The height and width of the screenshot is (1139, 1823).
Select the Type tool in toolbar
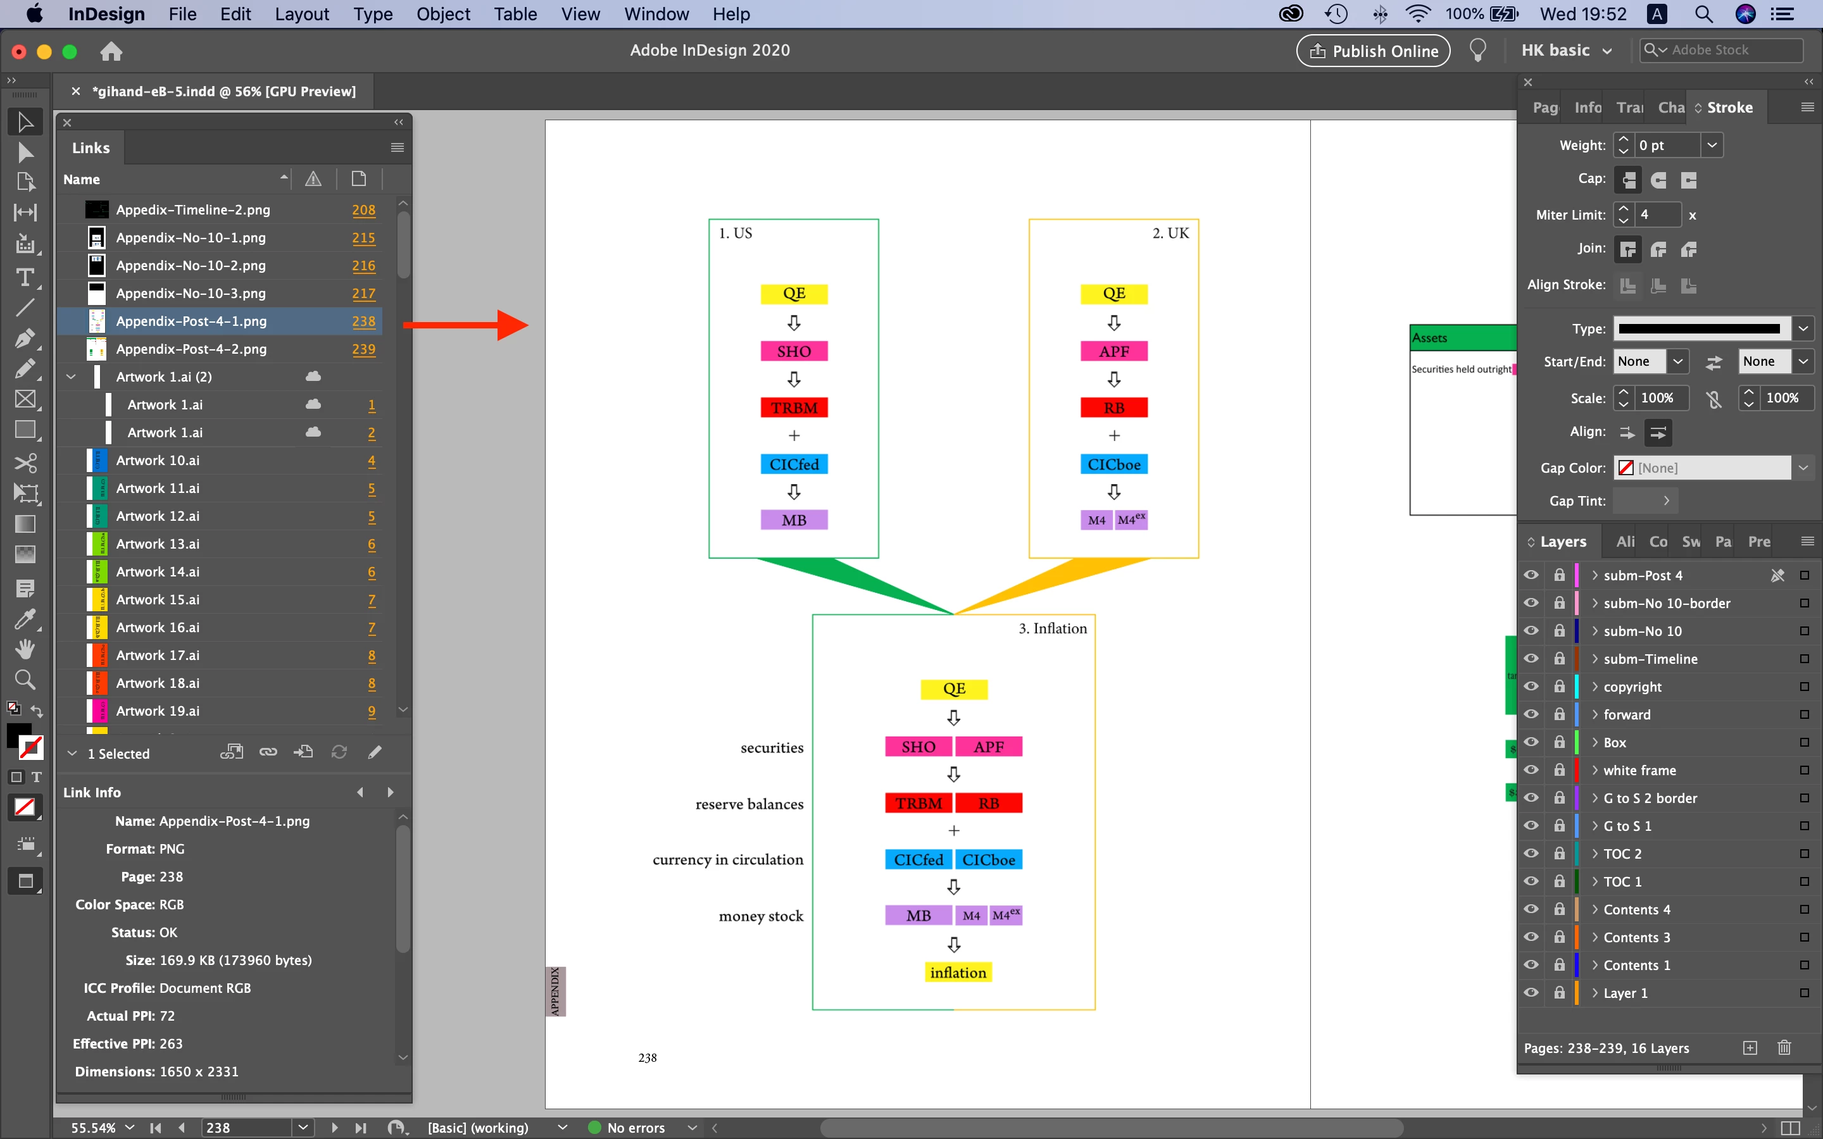(25, 277)
